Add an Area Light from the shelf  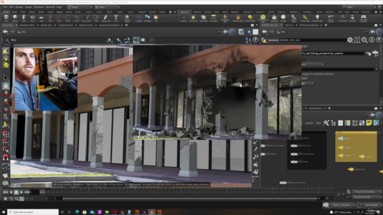[214, 18]
